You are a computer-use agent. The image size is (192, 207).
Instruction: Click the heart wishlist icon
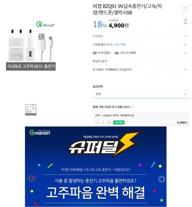click(185, 9)
